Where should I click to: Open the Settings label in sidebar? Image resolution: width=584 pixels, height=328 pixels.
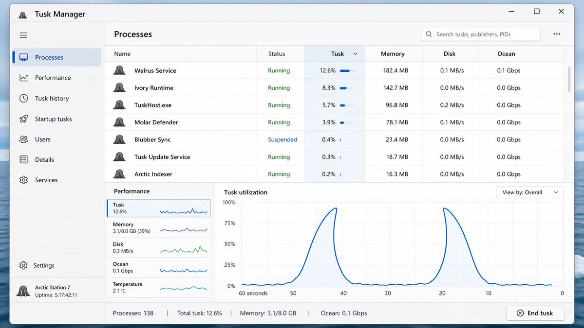coord(43,265)
